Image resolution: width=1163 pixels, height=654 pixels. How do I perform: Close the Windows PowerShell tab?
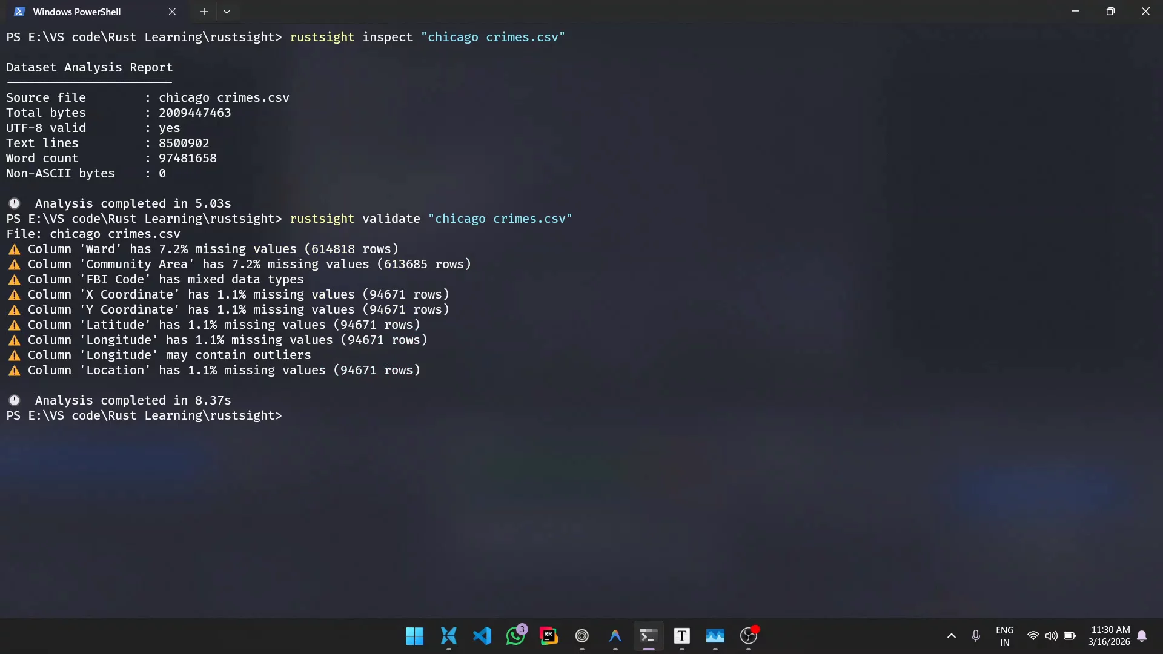(x=173, y=12)
